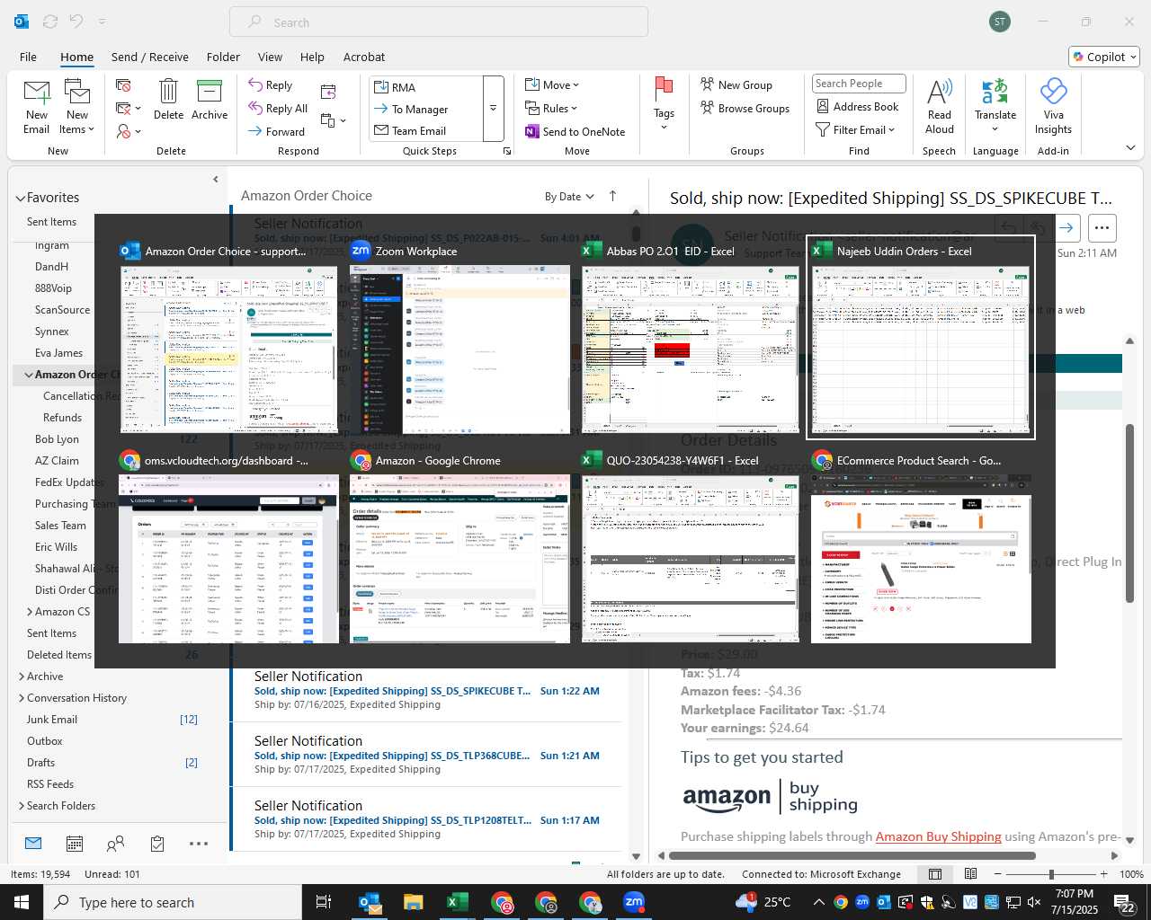Open Excel from the Windows taskbar
This screenshot has height=920, width=1151.
[x=458, y=902]
